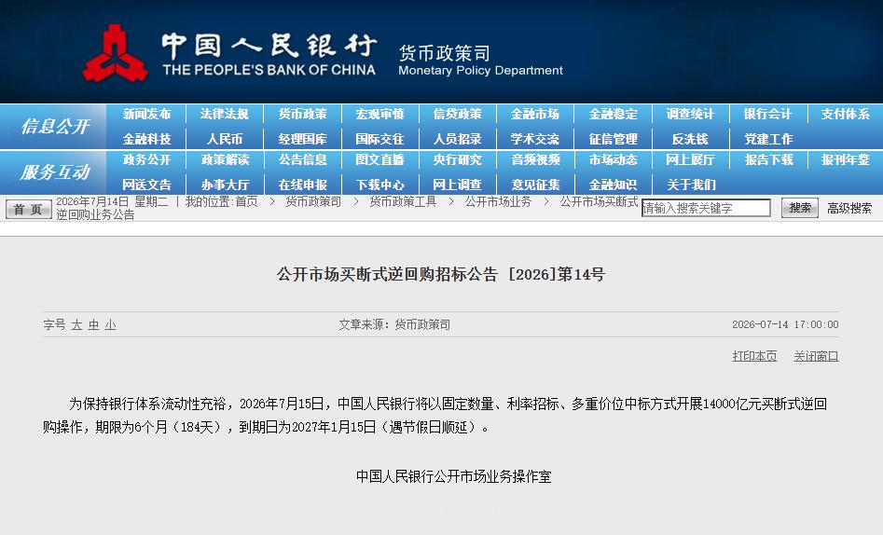Open the 法律法规 menu item
The image size is (883, 535).
point(224,114)
